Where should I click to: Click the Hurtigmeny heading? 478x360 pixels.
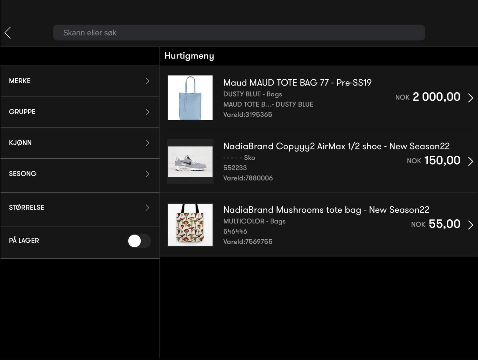pos(189,56)
